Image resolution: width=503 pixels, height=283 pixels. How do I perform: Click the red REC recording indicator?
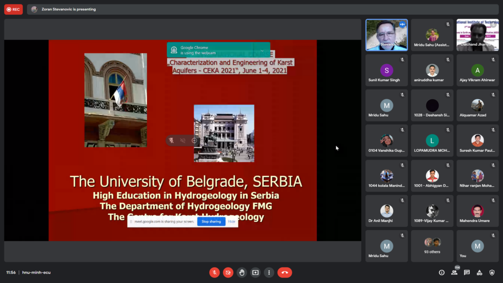13,9
